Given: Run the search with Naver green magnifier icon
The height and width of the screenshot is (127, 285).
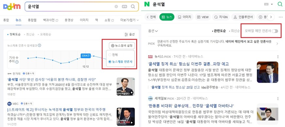Looking at the screenshot, I should [x=280, y=4].
